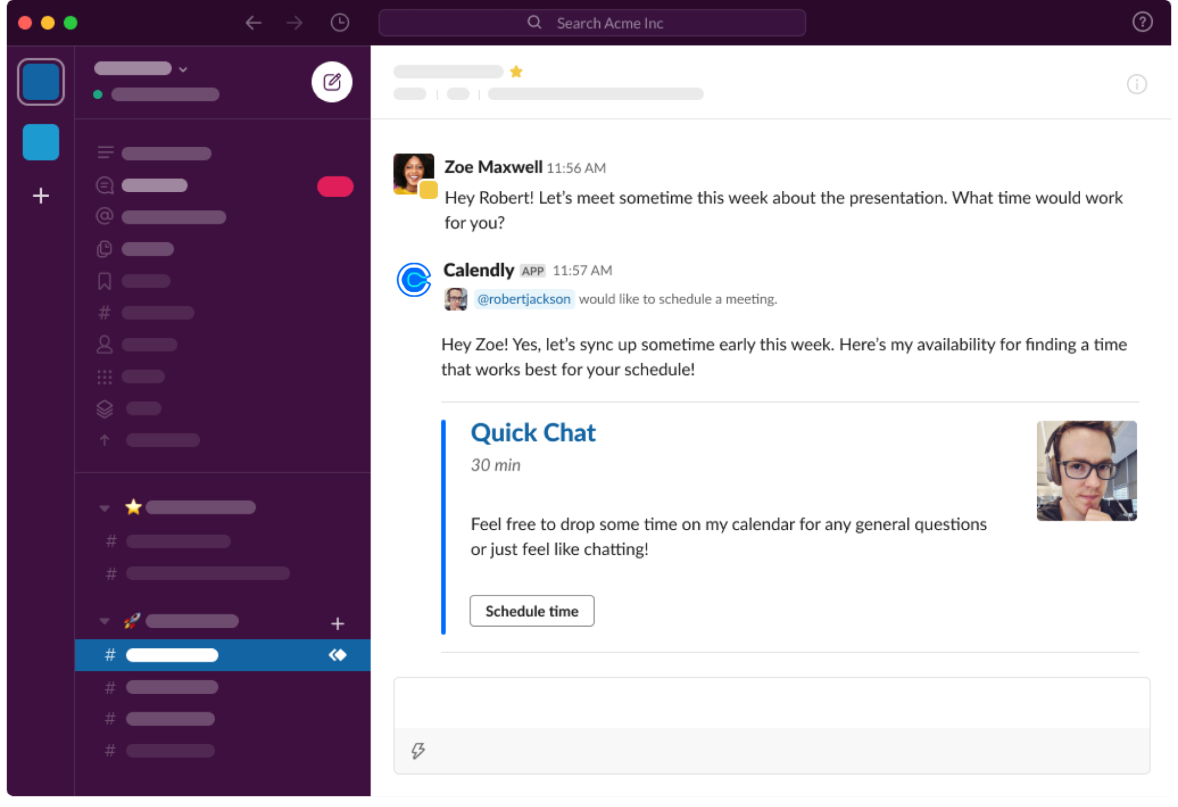Go back with the left arrow
The height and width of the screenshot is (807, 1178).
(253, 23)
